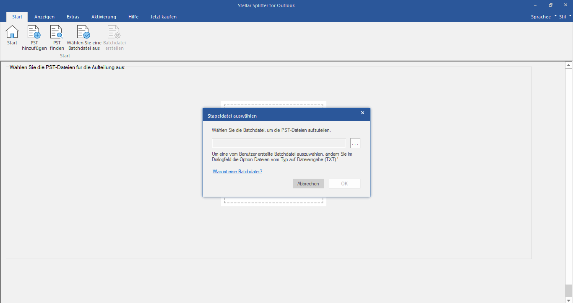The height and width of the screenshot is (303, 573).
Task: Switch to the Anzeigen tab
Action: tap(44, 17)
